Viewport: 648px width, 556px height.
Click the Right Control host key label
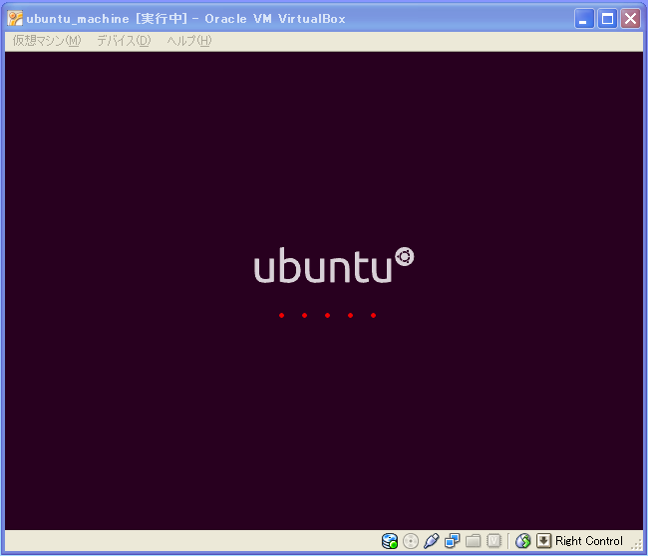click(x=588, y=541)
